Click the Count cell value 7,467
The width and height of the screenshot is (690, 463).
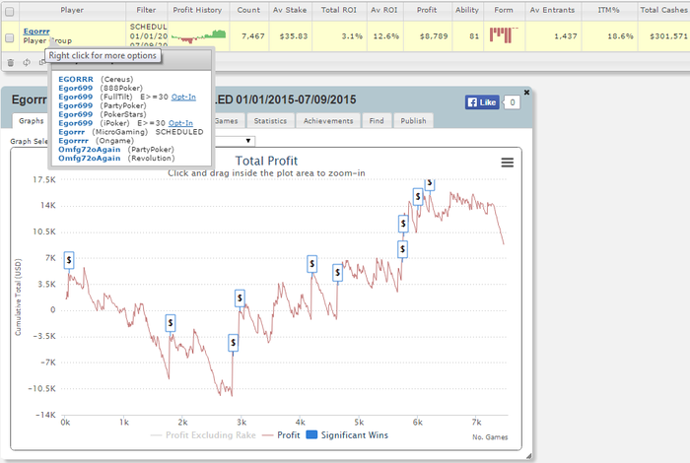coord(253,36)
